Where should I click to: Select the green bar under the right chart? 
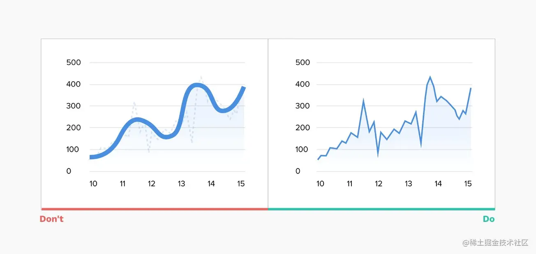point(381,209)
